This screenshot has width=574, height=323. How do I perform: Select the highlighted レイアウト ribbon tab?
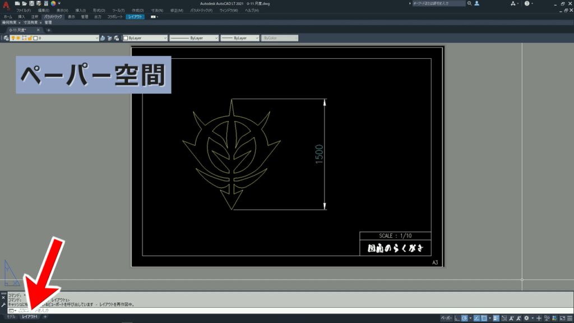135,17
